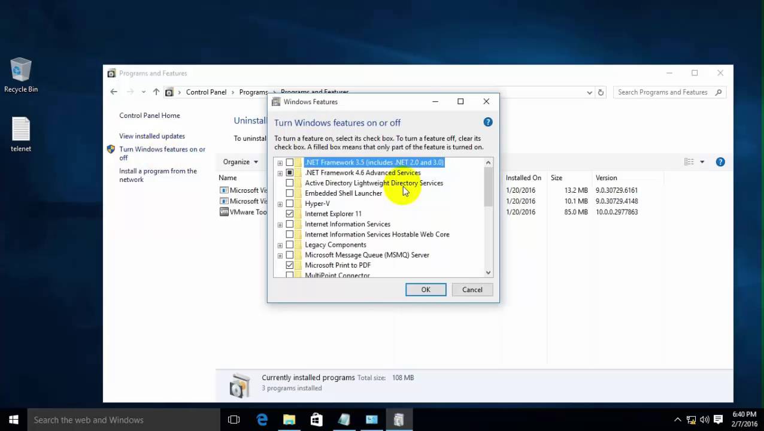
Task: Open the Action Center notification icon
Action: pos(718,420)
